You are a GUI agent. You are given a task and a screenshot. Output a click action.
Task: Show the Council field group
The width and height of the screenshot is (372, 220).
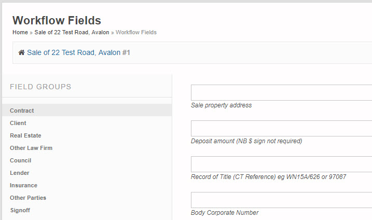pyautogui.click(x=21, y=160)
